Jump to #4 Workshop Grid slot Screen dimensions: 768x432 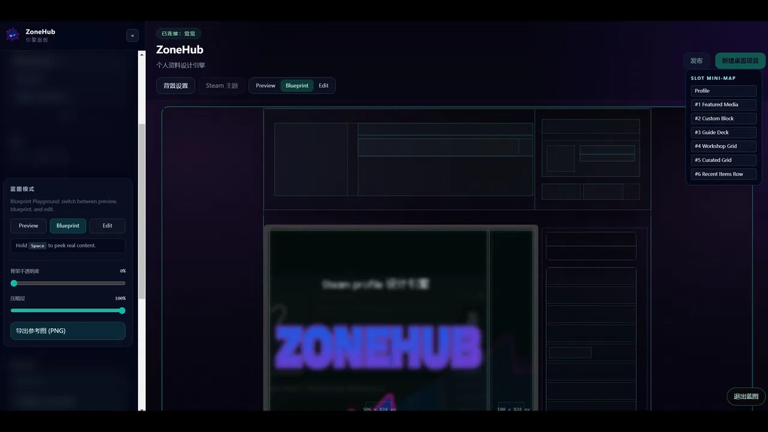[724, 146]
